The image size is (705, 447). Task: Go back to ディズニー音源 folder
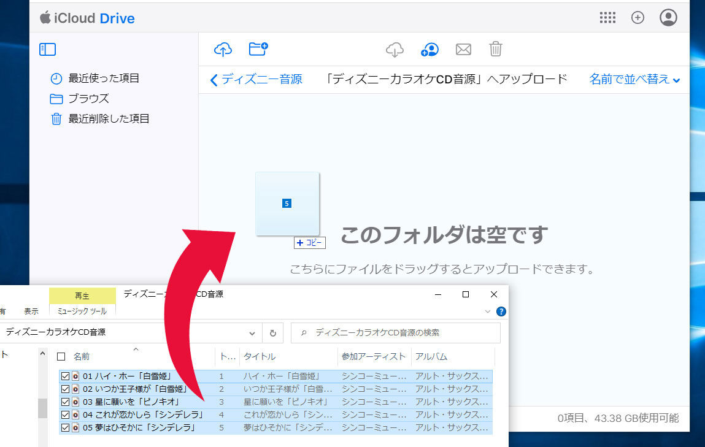[256, 80]
